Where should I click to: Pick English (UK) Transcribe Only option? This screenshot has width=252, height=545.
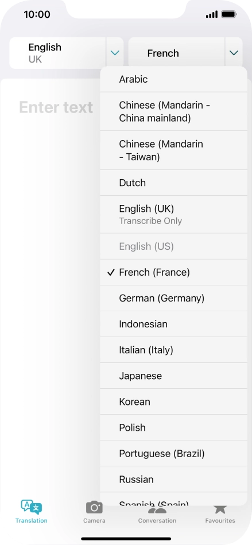[x=173, y=214]
